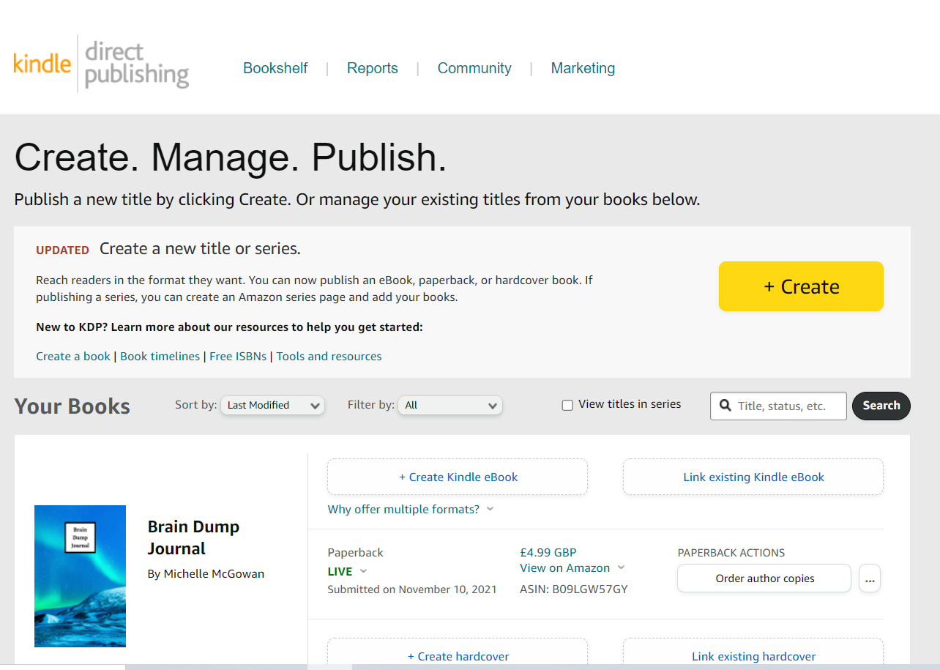This screenshot has width=940, height=670.
Task: Enable View titles in series checkbox
Action: (567, 405)
